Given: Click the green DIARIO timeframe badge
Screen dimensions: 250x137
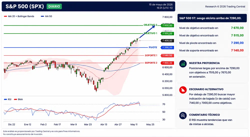Looking at the screenshot, I should coord(54,6).
